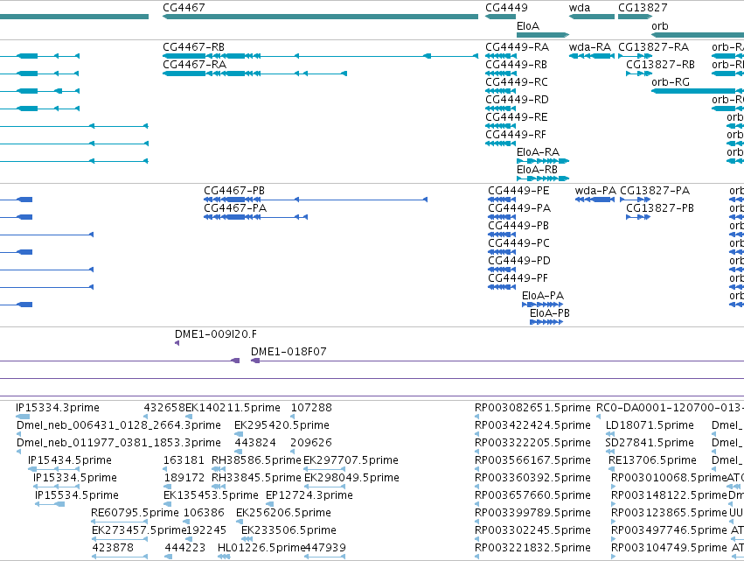Select the wda gene arrow bar
This screenshot has width=744, height=561.
[592, 17]
